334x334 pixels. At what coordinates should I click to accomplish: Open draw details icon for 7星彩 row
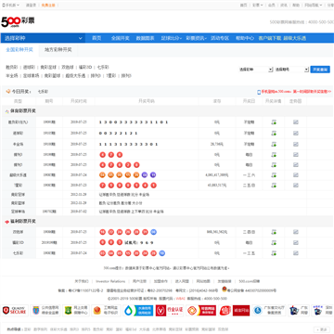tap(274, 186)
